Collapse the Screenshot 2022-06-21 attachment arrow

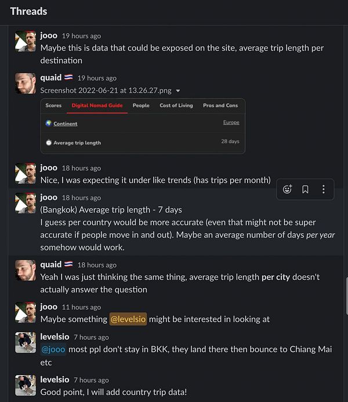[x=178, y=90]
